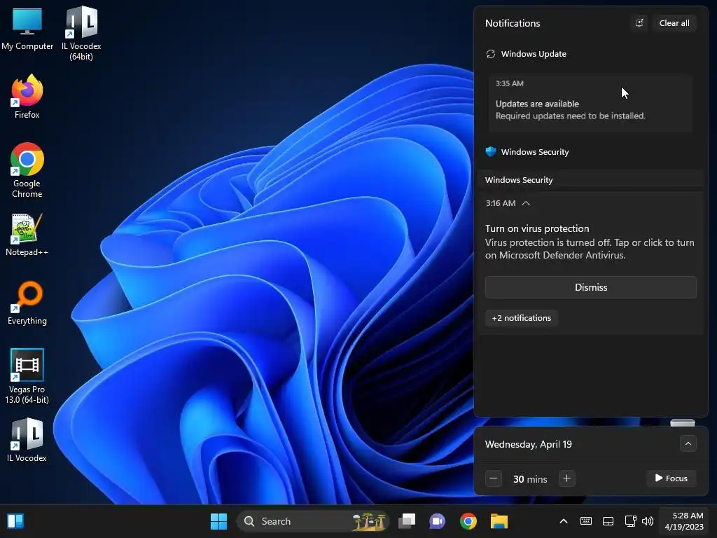Open volume control tray icon

click(x=648, y=521)
